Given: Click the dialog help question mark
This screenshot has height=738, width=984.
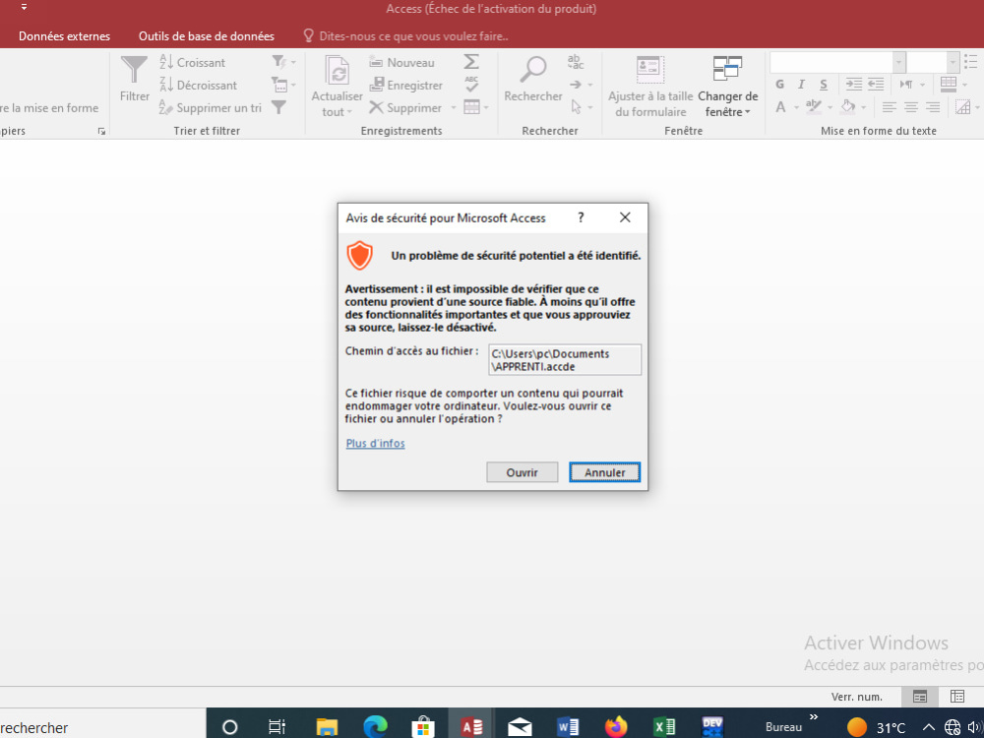Looking at the screenshot, I should pos(581,217).
